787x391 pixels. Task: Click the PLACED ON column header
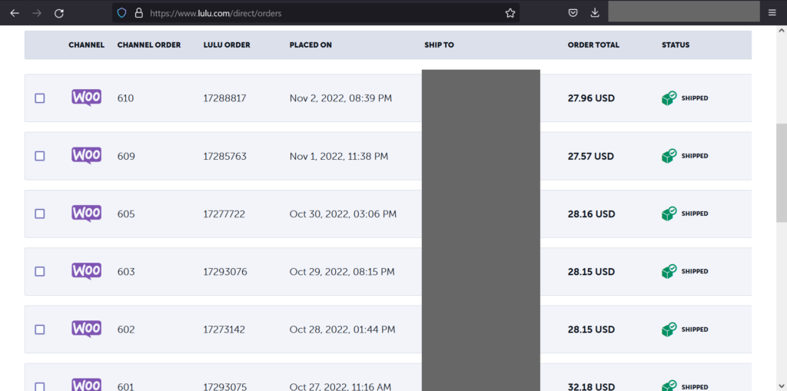tap(310, 45)
